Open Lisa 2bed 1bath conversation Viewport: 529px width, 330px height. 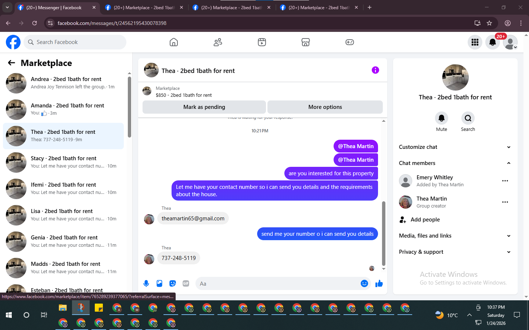click(63, 215)
